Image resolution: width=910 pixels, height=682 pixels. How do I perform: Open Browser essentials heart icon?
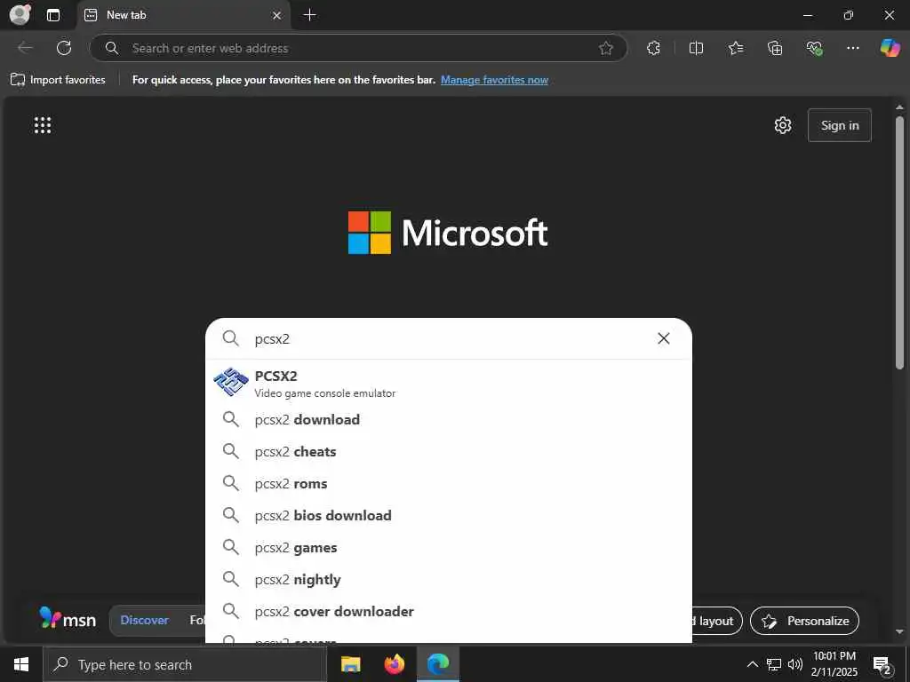[814, 48]
